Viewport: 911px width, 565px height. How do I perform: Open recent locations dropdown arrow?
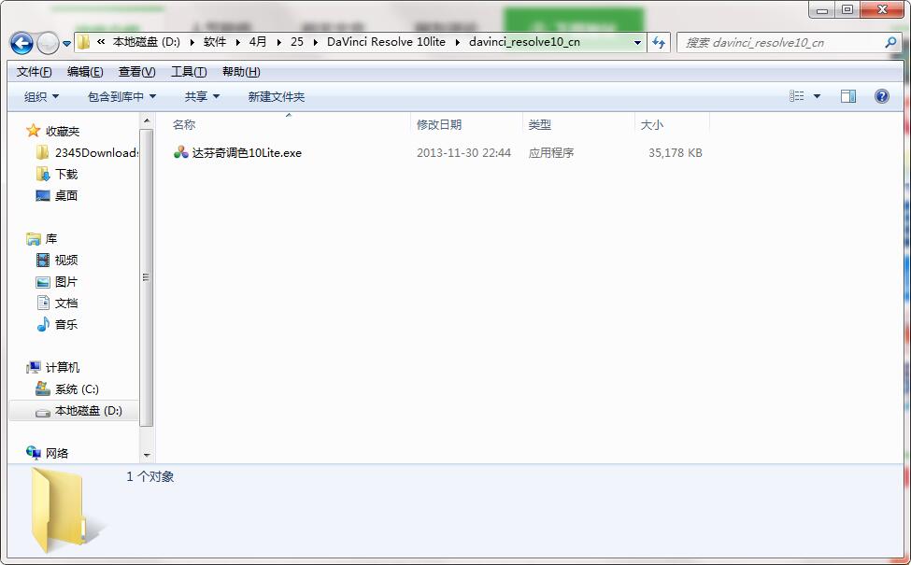pyautogui.click(x=67, y=44)
